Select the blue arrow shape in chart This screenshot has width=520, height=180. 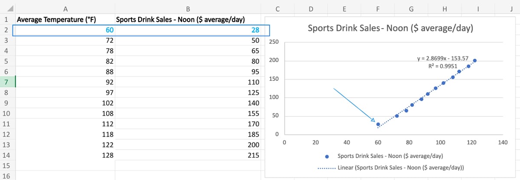pos(354,105)
